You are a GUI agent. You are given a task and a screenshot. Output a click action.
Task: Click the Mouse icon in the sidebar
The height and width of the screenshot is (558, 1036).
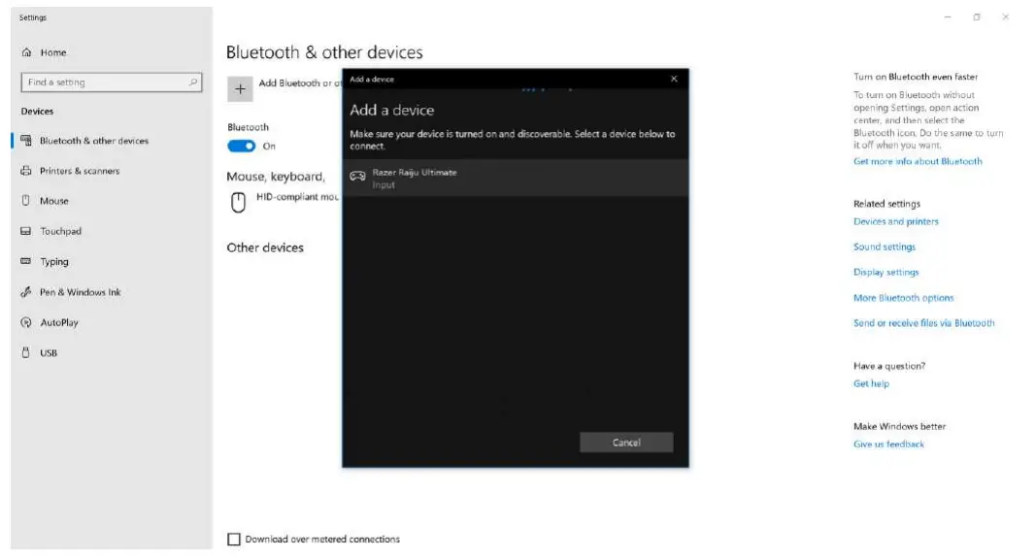[26, 200]
